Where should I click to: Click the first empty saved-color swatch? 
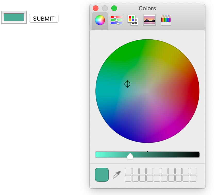(128, 171)
